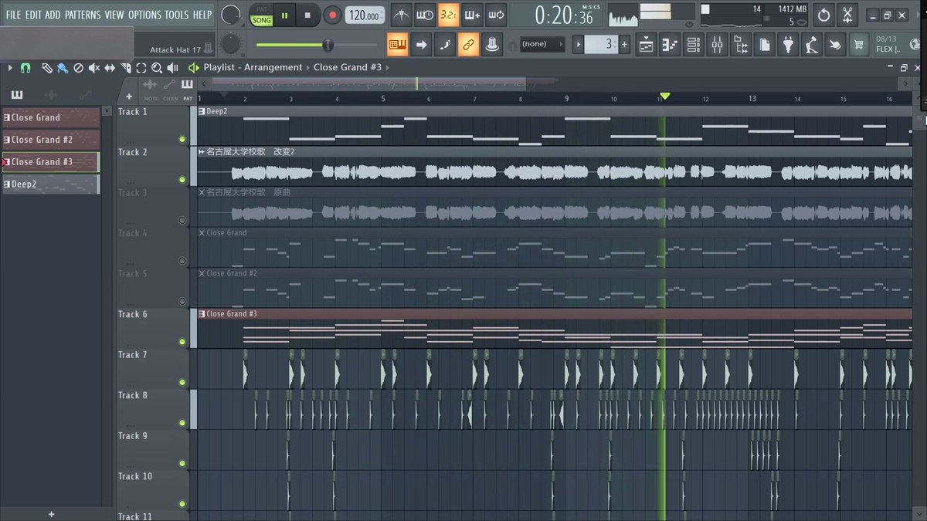Open undo history circular arrow icon

click(x=823, y=15)
